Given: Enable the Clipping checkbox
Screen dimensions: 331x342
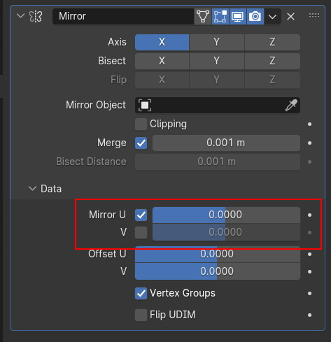Looking at the screenshot, I should coord(141,124).
